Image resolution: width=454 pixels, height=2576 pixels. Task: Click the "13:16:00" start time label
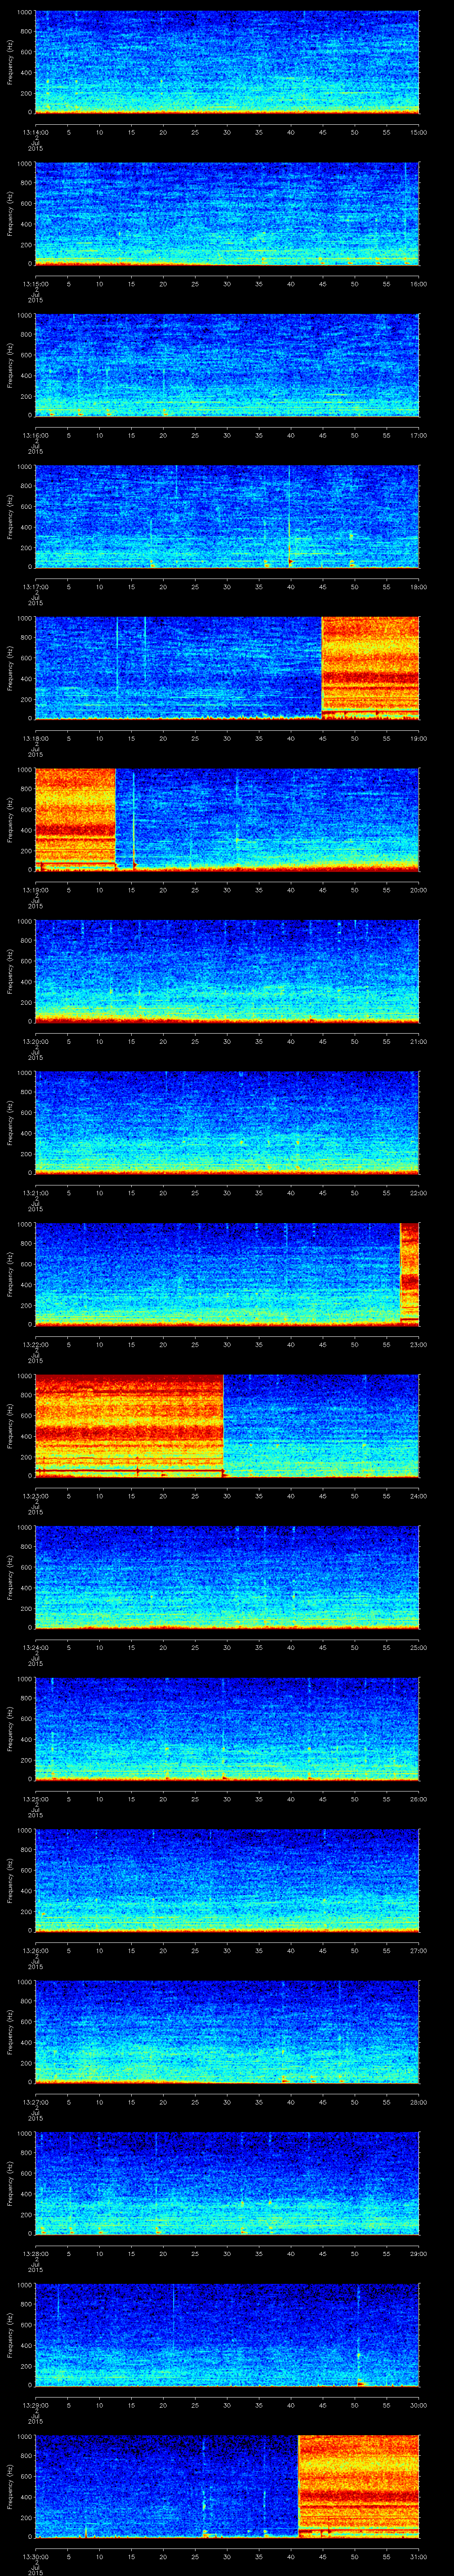[35, 435]
